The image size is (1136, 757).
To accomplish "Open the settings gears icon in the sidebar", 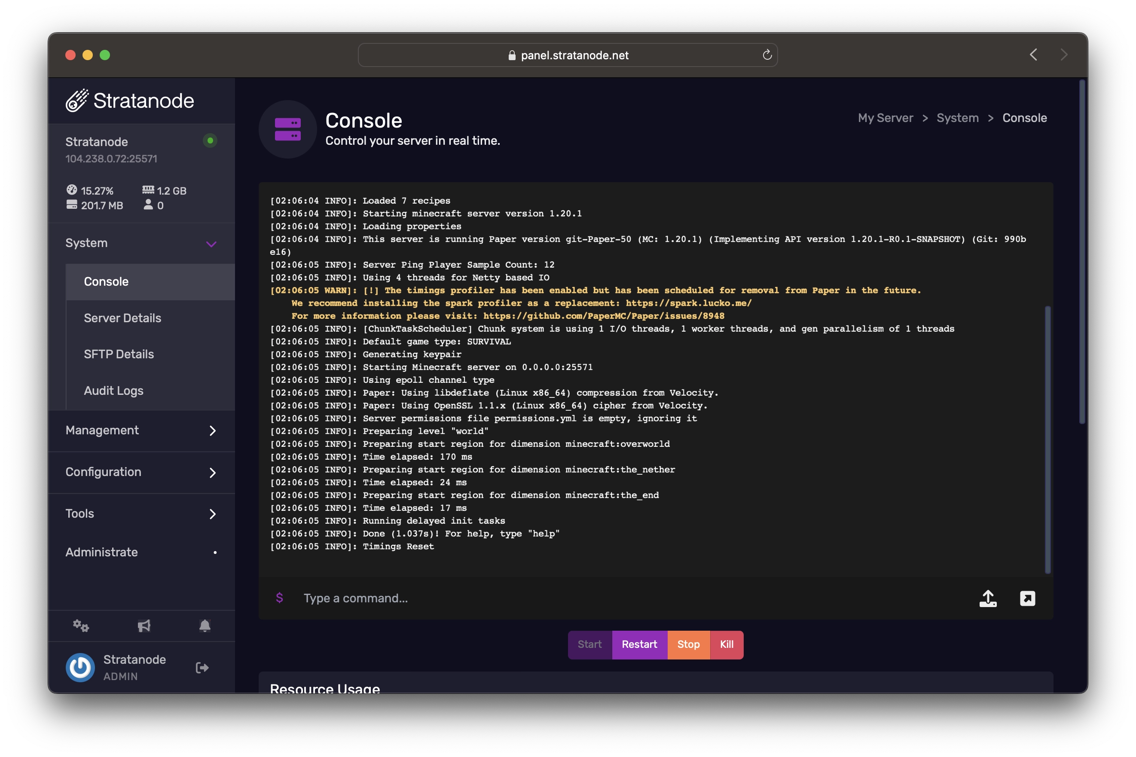I will pos(81,626).
